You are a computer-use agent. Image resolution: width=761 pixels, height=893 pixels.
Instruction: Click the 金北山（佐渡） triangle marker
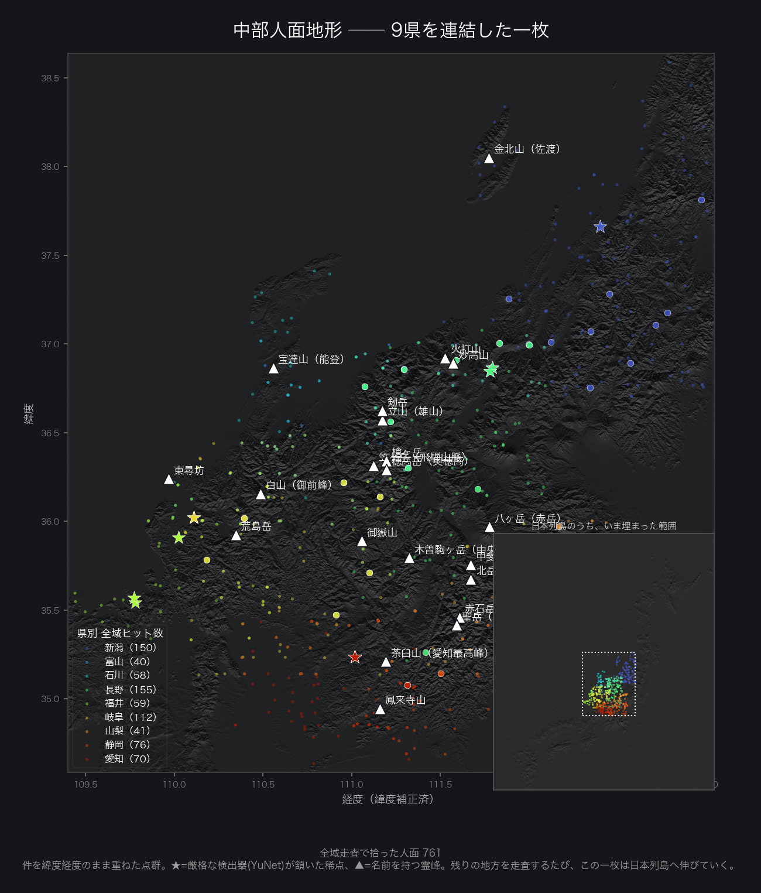(x=489, y=159)
